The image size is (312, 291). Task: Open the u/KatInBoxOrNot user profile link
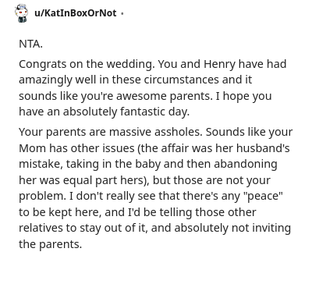pyautogui.click(x=76, y=13)
